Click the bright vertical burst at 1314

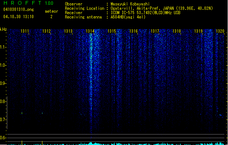91,73
